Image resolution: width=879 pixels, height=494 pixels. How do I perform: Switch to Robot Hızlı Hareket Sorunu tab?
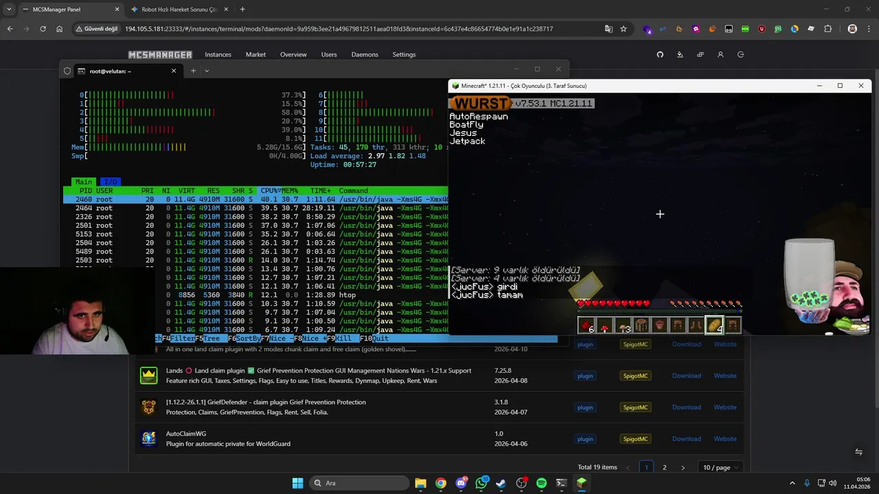(180, 10)
